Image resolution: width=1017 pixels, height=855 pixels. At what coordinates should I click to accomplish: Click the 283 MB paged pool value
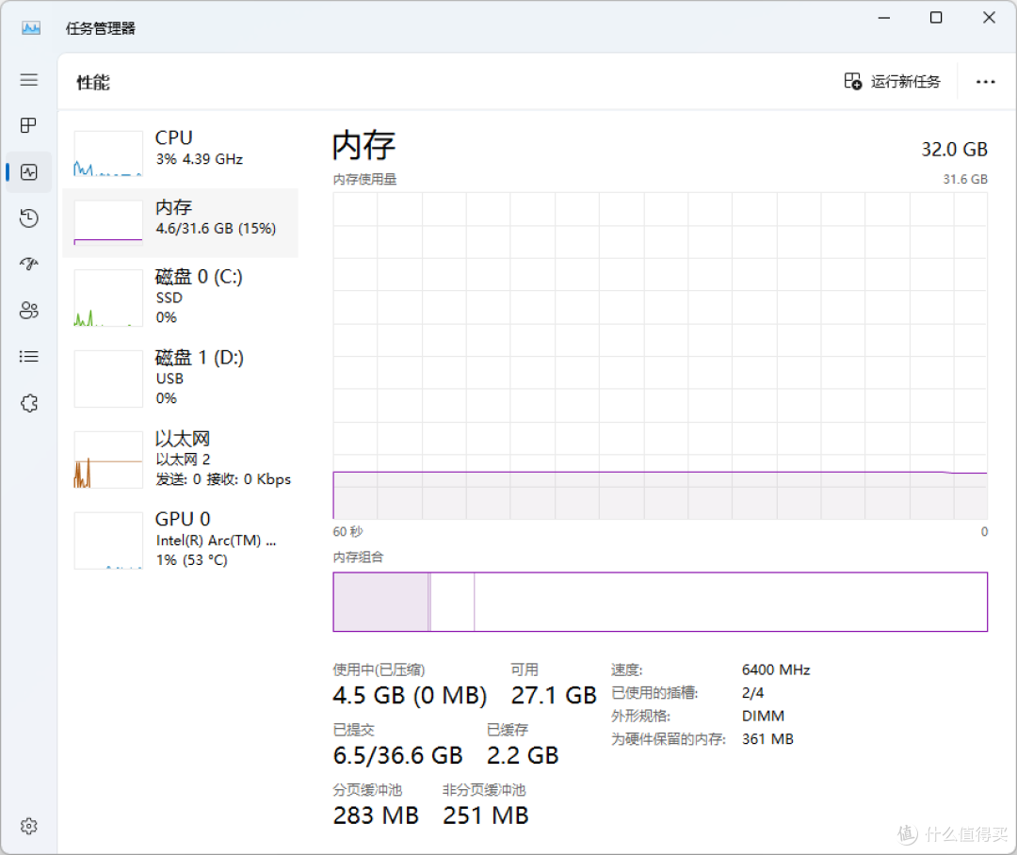[x=376, y=815]
